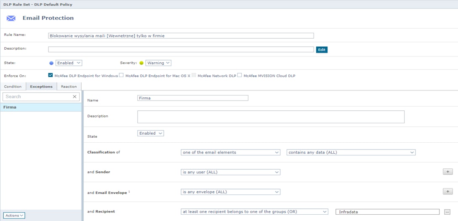Click the yellow Warning severity indicator dot
The width and height of the screenshot is (458, 221).
tap(141, 63)
